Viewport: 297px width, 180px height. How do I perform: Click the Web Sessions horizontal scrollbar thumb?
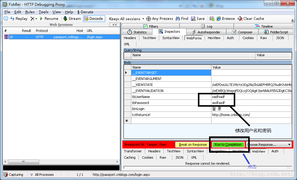click(x=24, y=162)
